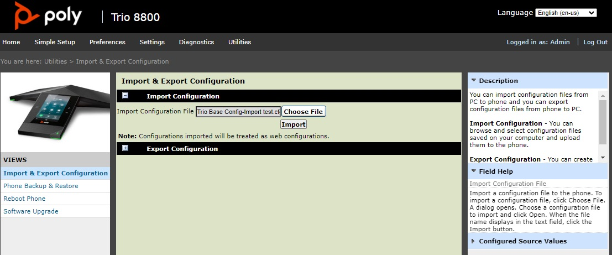Open the Utilities menu
The height and width of the screenshot is (255, 612).
pos(239,42)
